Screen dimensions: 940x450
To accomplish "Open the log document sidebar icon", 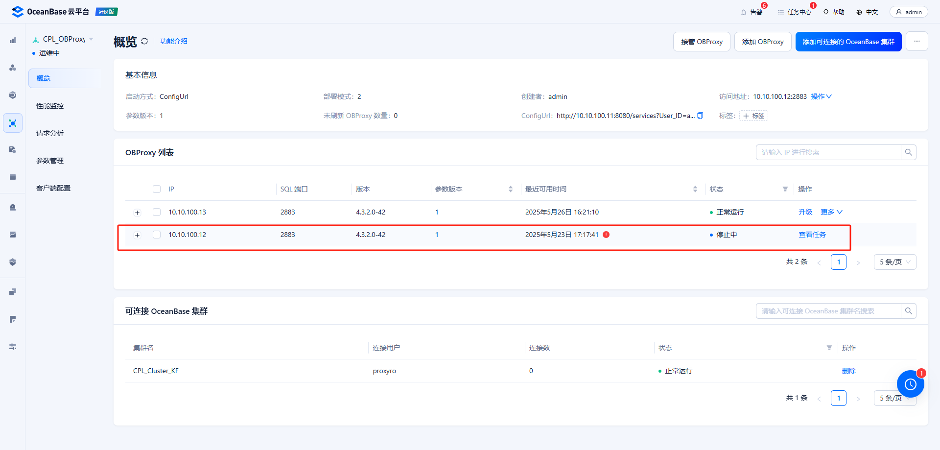I will pyautogui.click(x=13, y=319).
